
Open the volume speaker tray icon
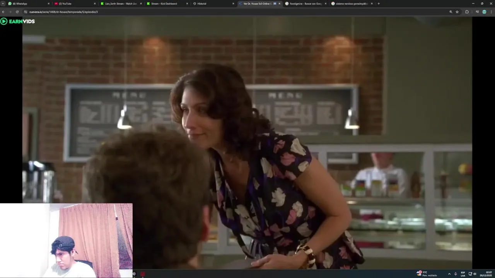[x=475, y=274]
